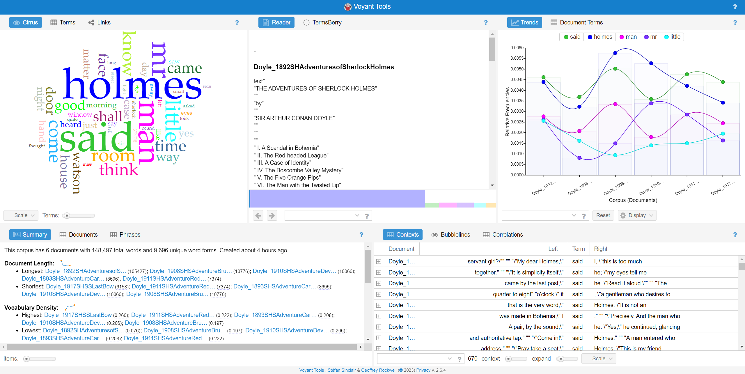Open the Summary panel help icon
The height and width of the screenshot is (374, 745).
click(x=361, y=235)
